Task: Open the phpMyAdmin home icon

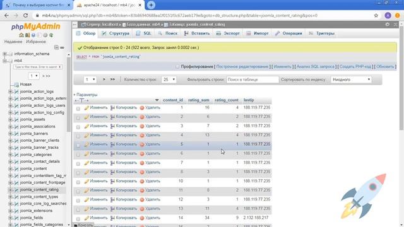Action: point(21,35)
